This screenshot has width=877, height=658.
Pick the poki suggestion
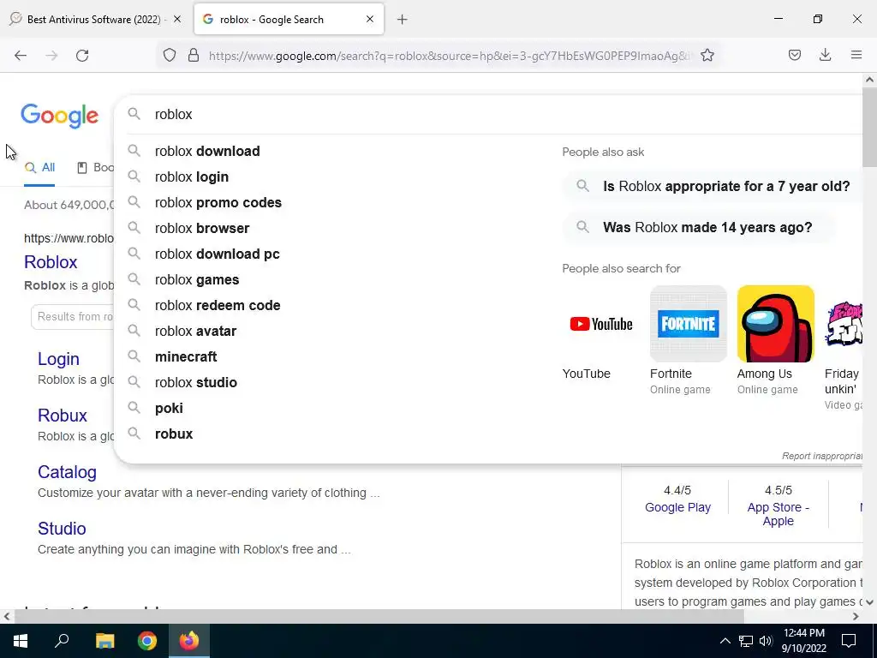tap(169, 409)
